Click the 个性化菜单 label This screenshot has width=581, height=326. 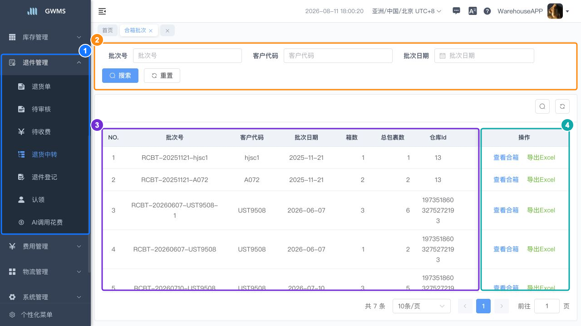[37, 315]
